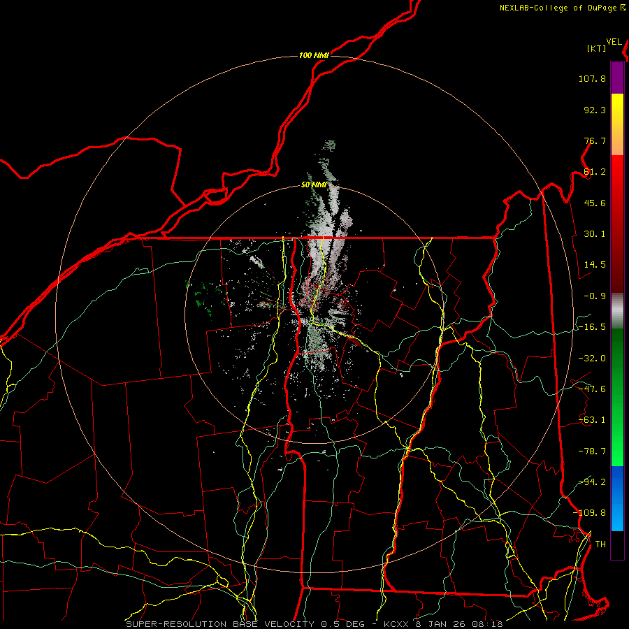629x629 pixels.
Task: Select the -94.2 velocity scale value
Action: (592, 482)
